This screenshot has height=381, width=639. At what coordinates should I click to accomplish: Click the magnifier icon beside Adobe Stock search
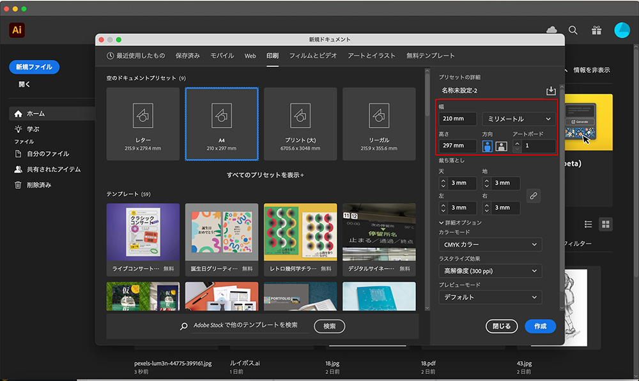pyautogui.click(x=184, y=326)
